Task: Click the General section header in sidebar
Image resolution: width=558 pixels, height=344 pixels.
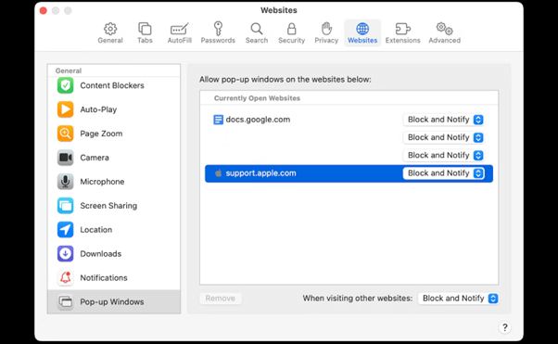Action: 69,70
